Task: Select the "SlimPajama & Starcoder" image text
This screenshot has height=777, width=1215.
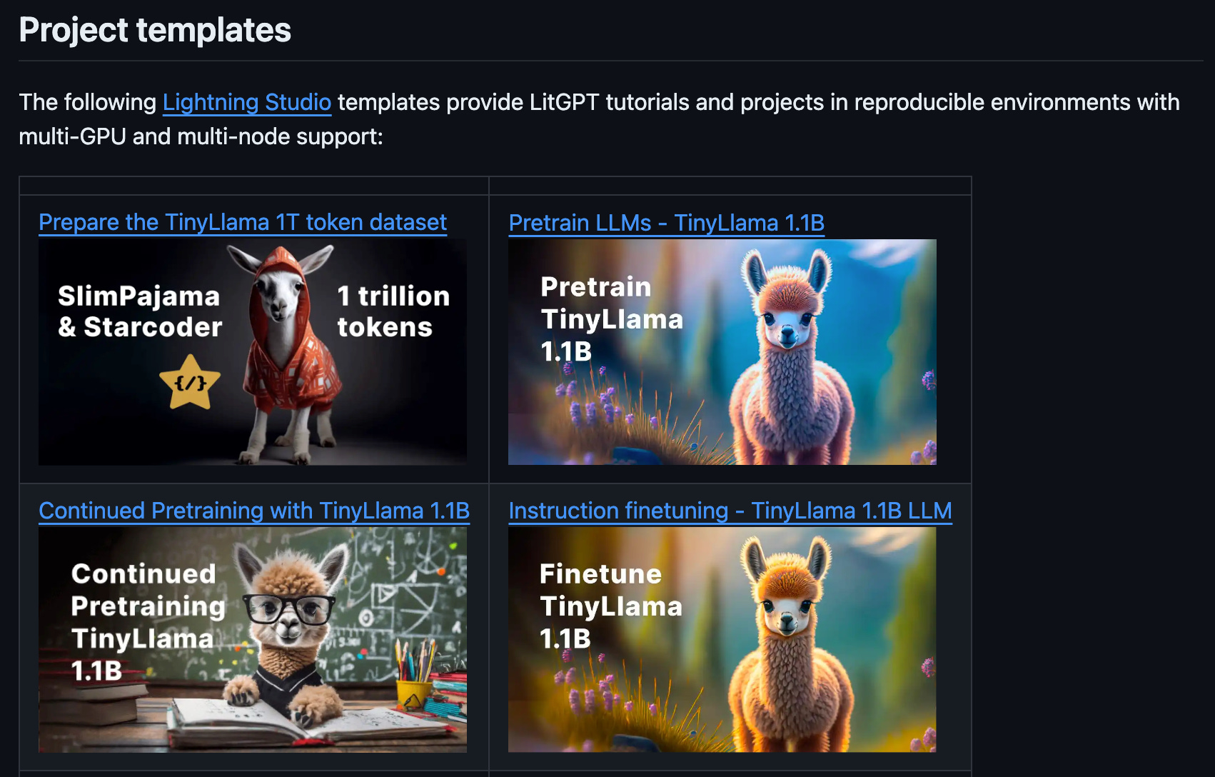Action: click(x=140, y=311)
